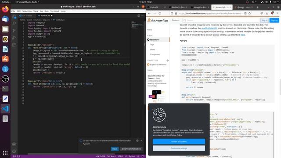Open the Accounts icon in activity bar
Viewport: 281px width, 158px height.
pos(14,144)
